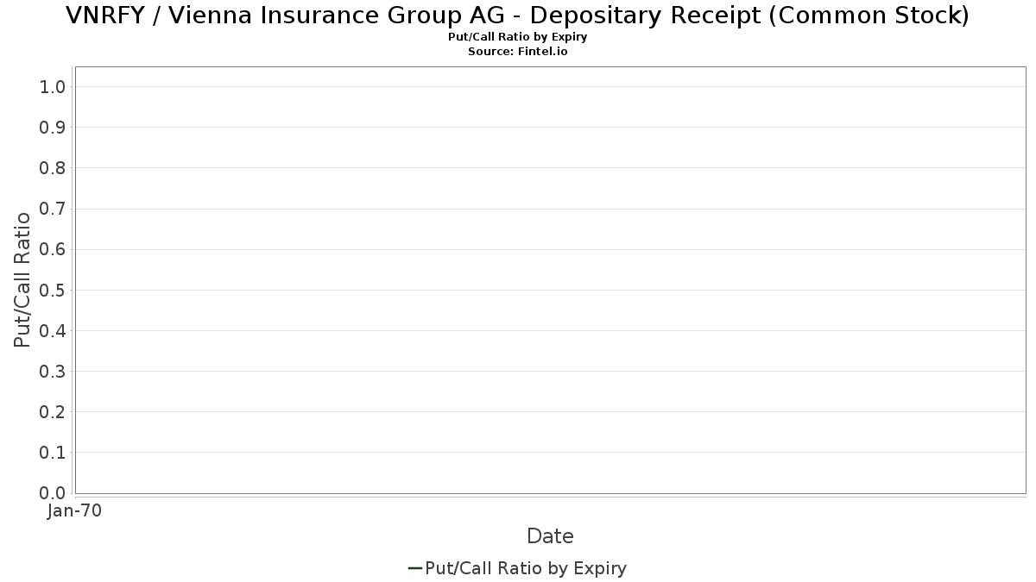
Task: Click the 0.2 y-axis tick label
Action: coord(54,412)
